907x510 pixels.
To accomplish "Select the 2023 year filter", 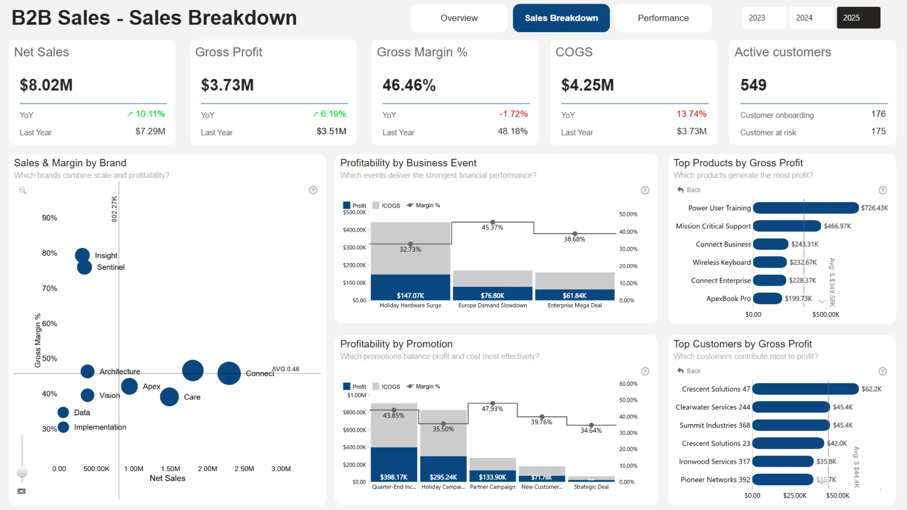I will click(764, 18).
